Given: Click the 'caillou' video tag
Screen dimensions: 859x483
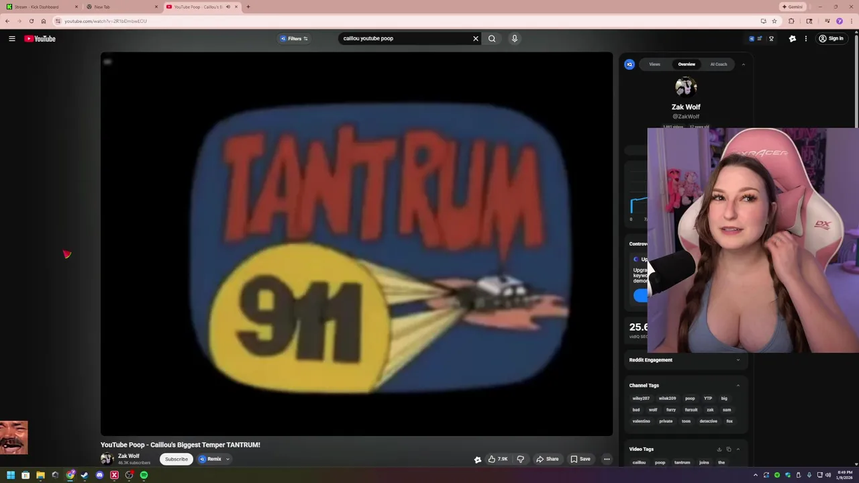Looking at the screenshot, I should (x=639, y=462).
